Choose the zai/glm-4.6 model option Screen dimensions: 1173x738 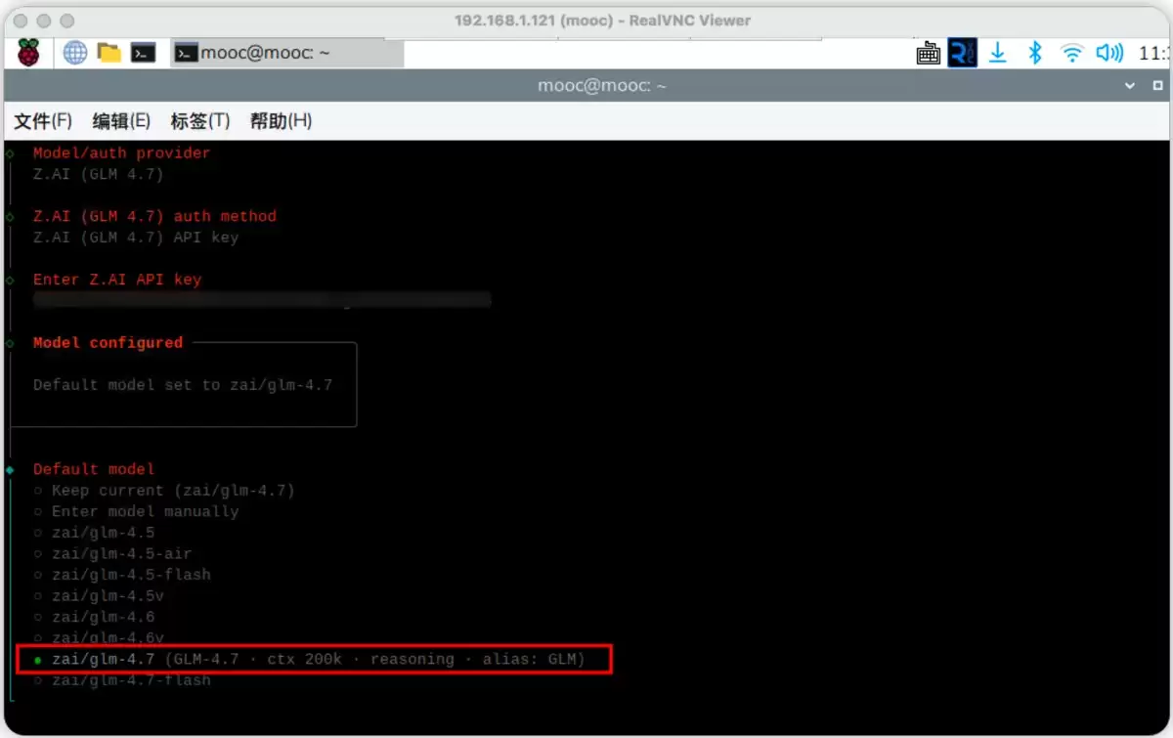94,617
